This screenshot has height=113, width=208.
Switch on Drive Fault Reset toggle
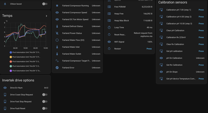pyautogui.click(x=45, y=108)
